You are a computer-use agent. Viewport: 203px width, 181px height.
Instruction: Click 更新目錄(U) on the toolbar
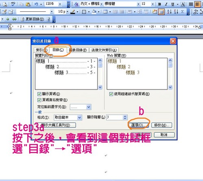pos(33,19)
